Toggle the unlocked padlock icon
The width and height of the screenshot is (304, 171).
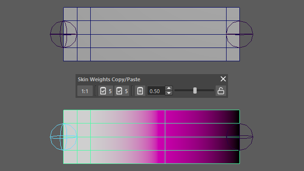(220, 91)
